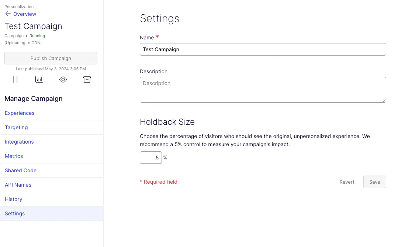Archive the campaign using the box icon
Image resolution: width=419 pixels, height=247 pixels.
click(x=87, y=80)
